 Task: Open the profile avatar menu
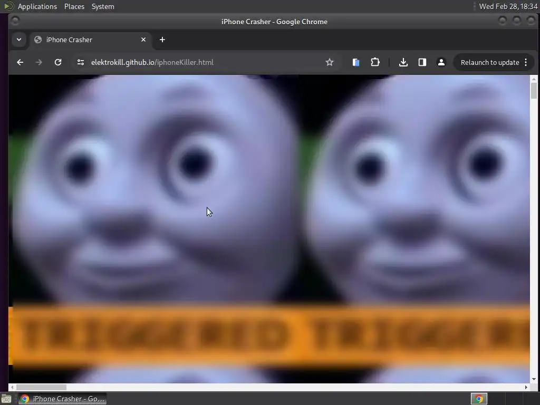[x=441, y=62]
